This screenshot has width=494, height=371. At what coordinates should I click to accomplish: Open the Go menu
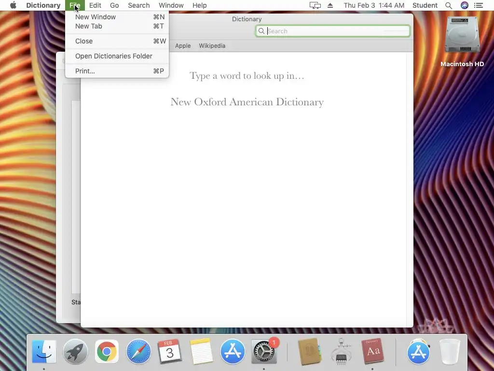114,5
